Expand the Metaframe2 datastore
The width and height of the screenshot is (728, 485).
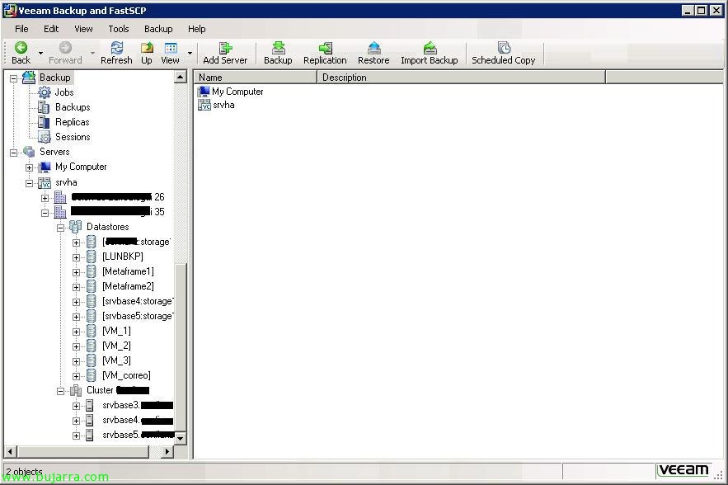(76, 287)
